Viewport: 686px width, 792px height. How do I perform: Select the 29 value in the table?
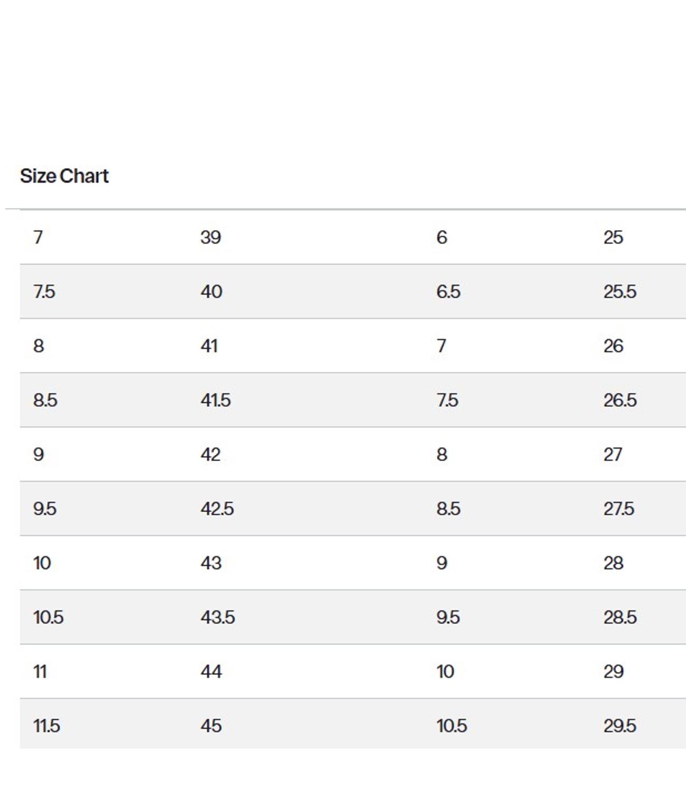click(x=613, y=672)
